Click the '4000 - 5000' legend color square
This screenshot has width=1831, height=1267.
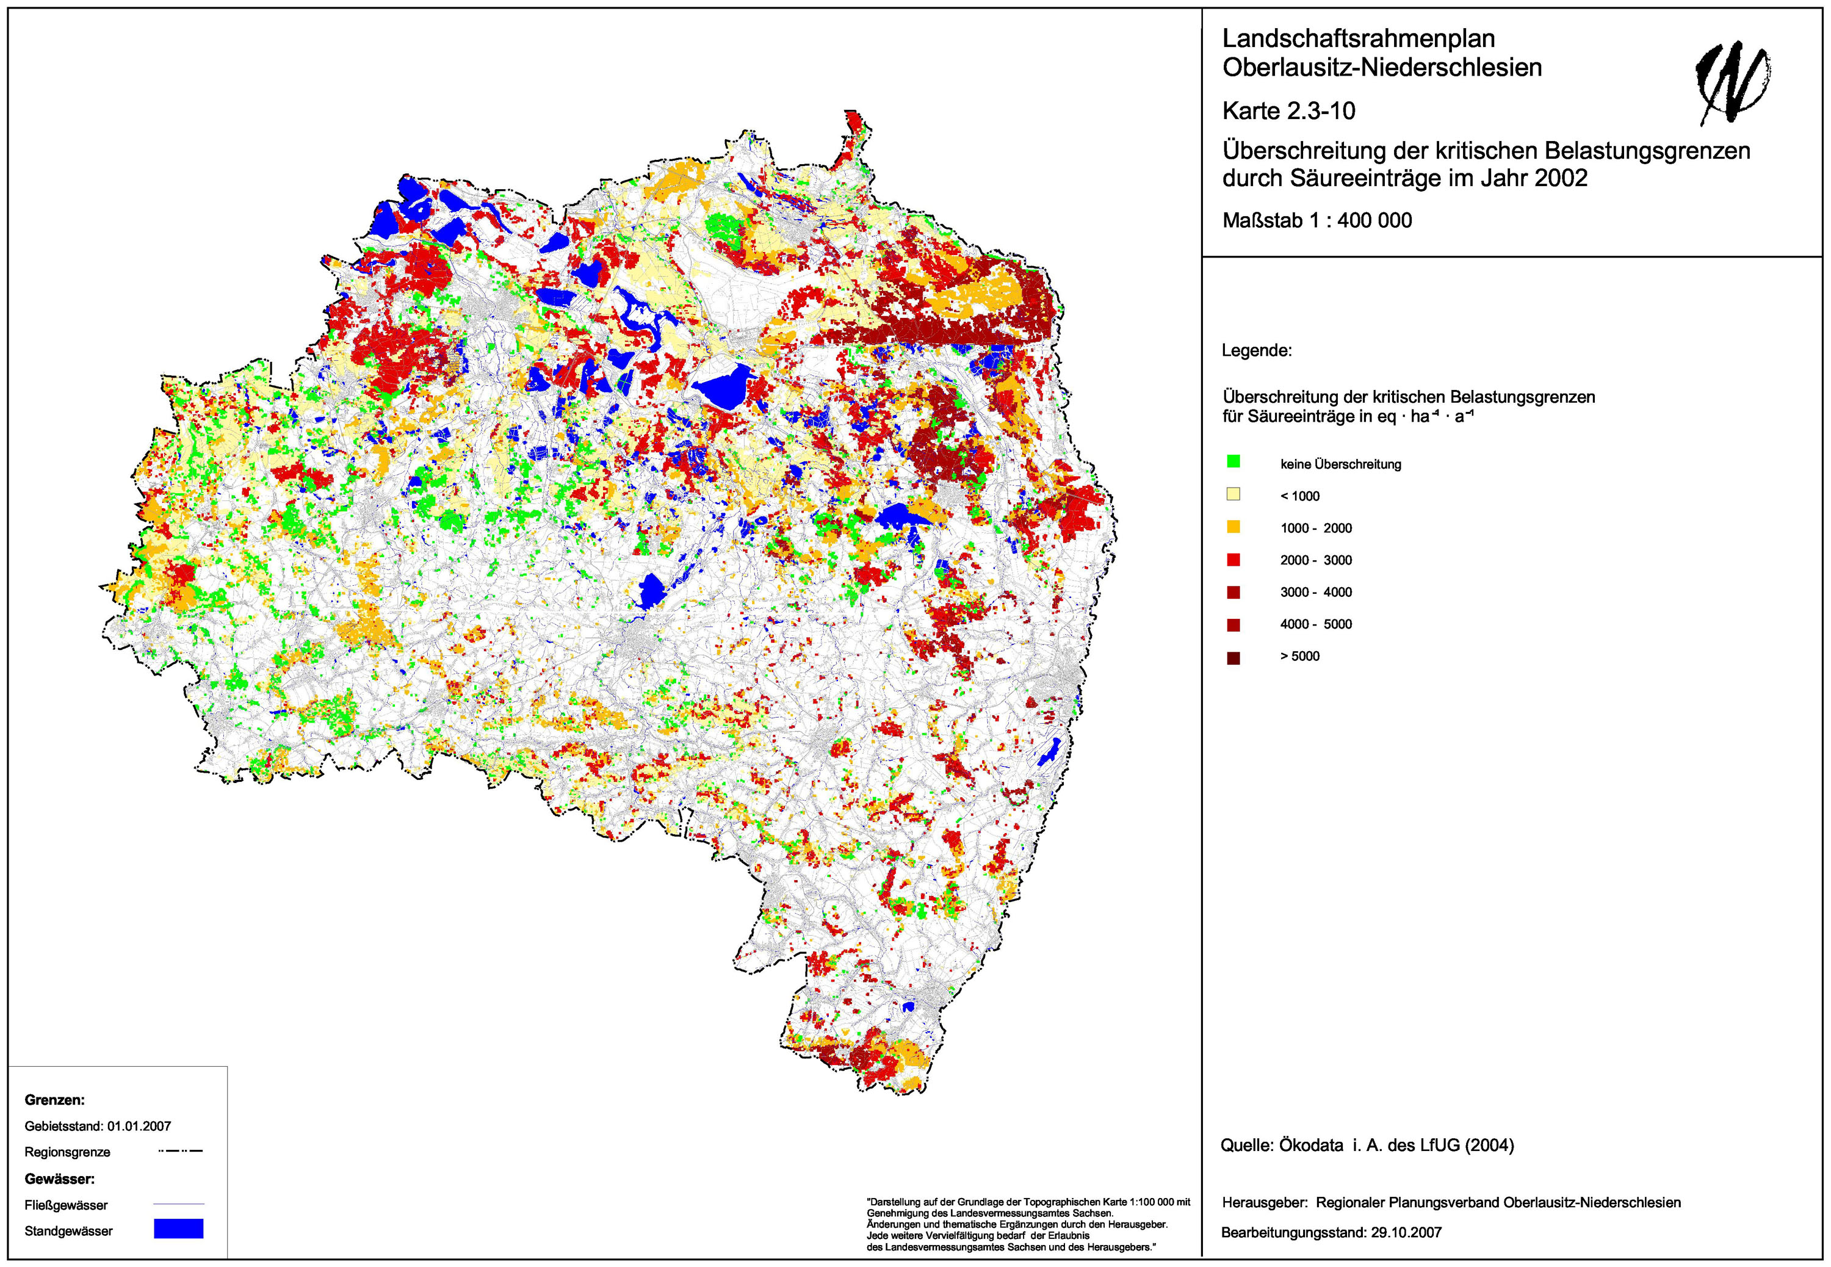pos(1233,625)
